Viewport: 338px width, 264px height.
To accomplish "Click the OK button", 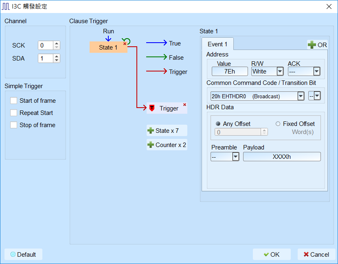I will [272, 254].
